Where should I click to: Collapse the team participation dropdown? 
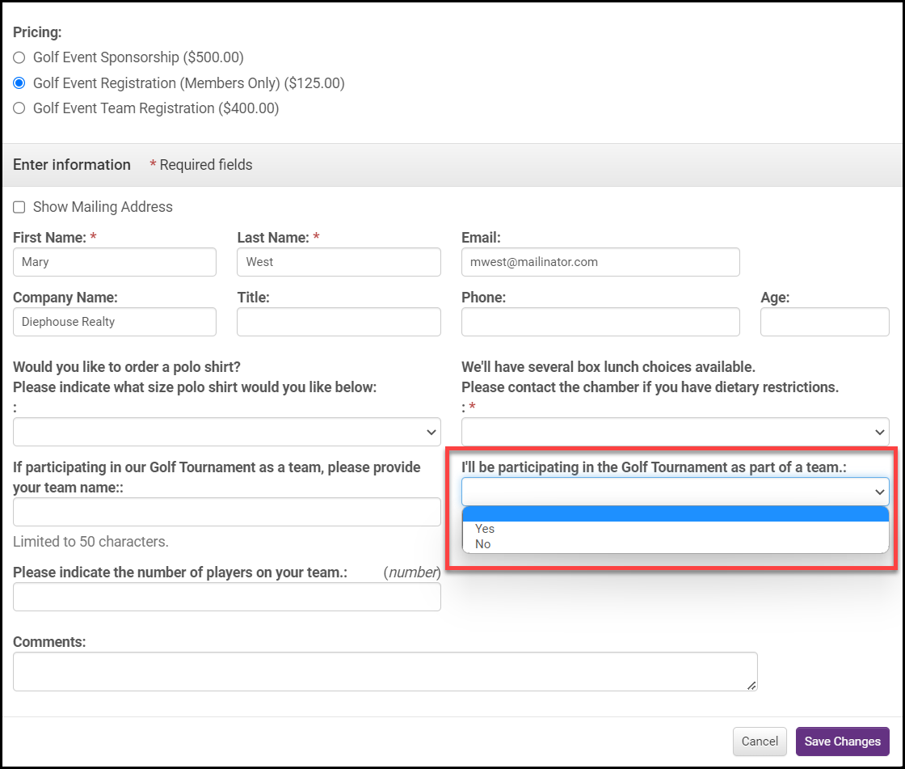click(x=675, y=492)
